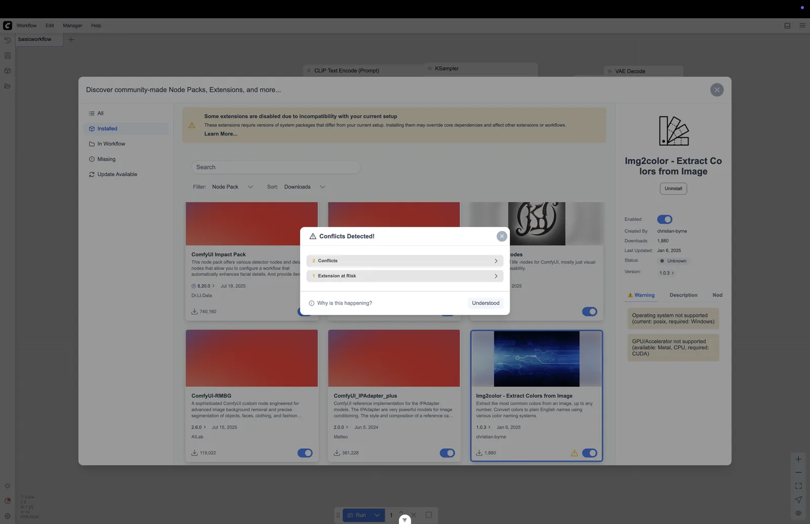Open the queue history icon in sidebar
Screen dimensions: 810x524
(x=8, y=40)
